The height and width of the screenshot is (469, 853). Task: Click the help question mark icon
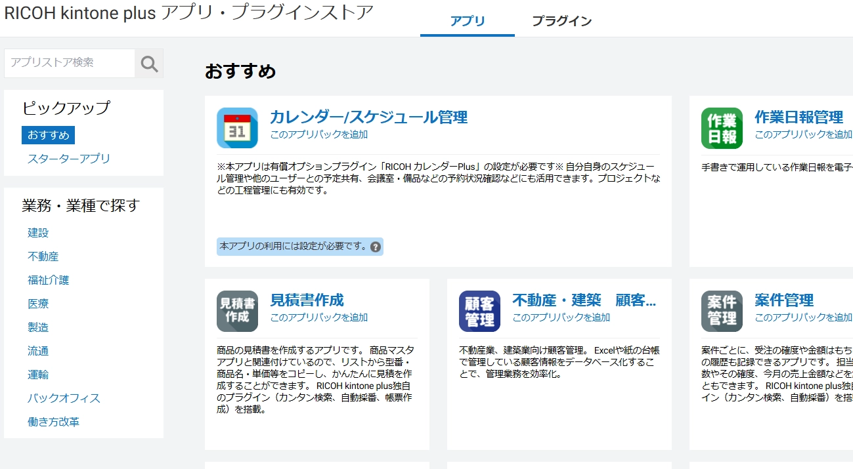point(376,247)
